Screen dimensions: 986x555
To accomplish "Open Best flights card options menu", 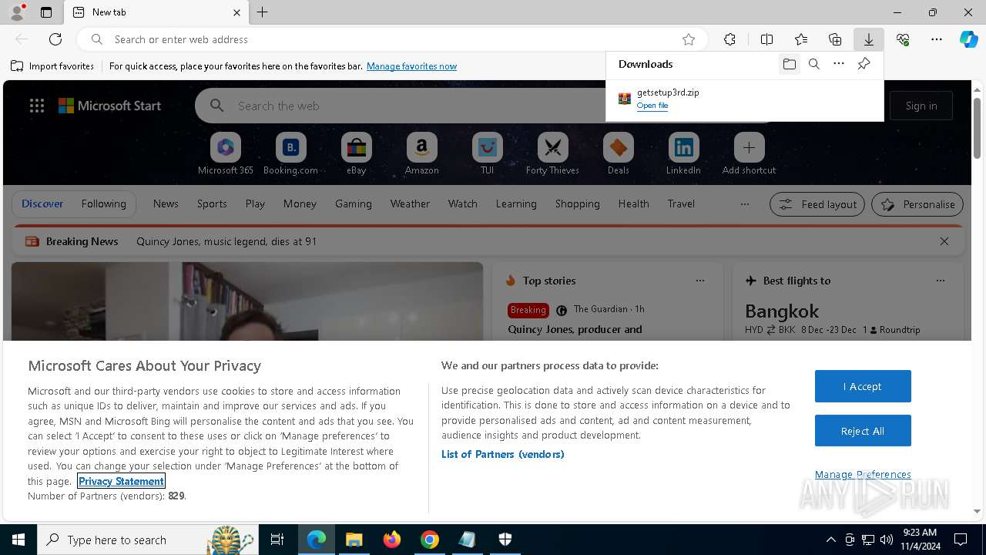I will click(941, 281).
